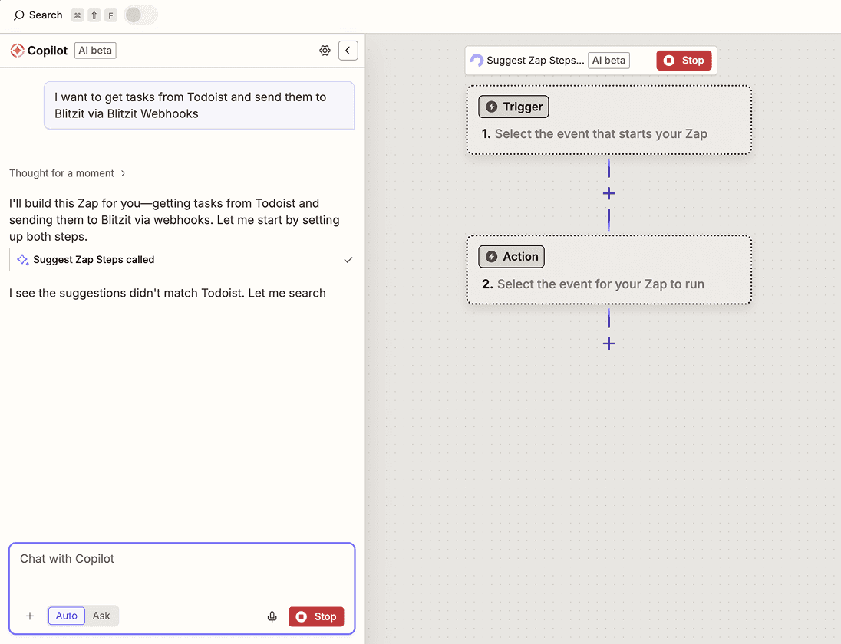
Task: Click the lightning icon in the Trigger badge
Action: click(491, 107)
